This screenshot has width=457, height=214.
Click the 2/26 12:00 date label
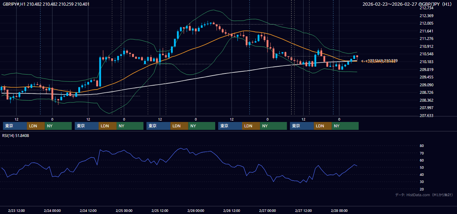[232, 211]
